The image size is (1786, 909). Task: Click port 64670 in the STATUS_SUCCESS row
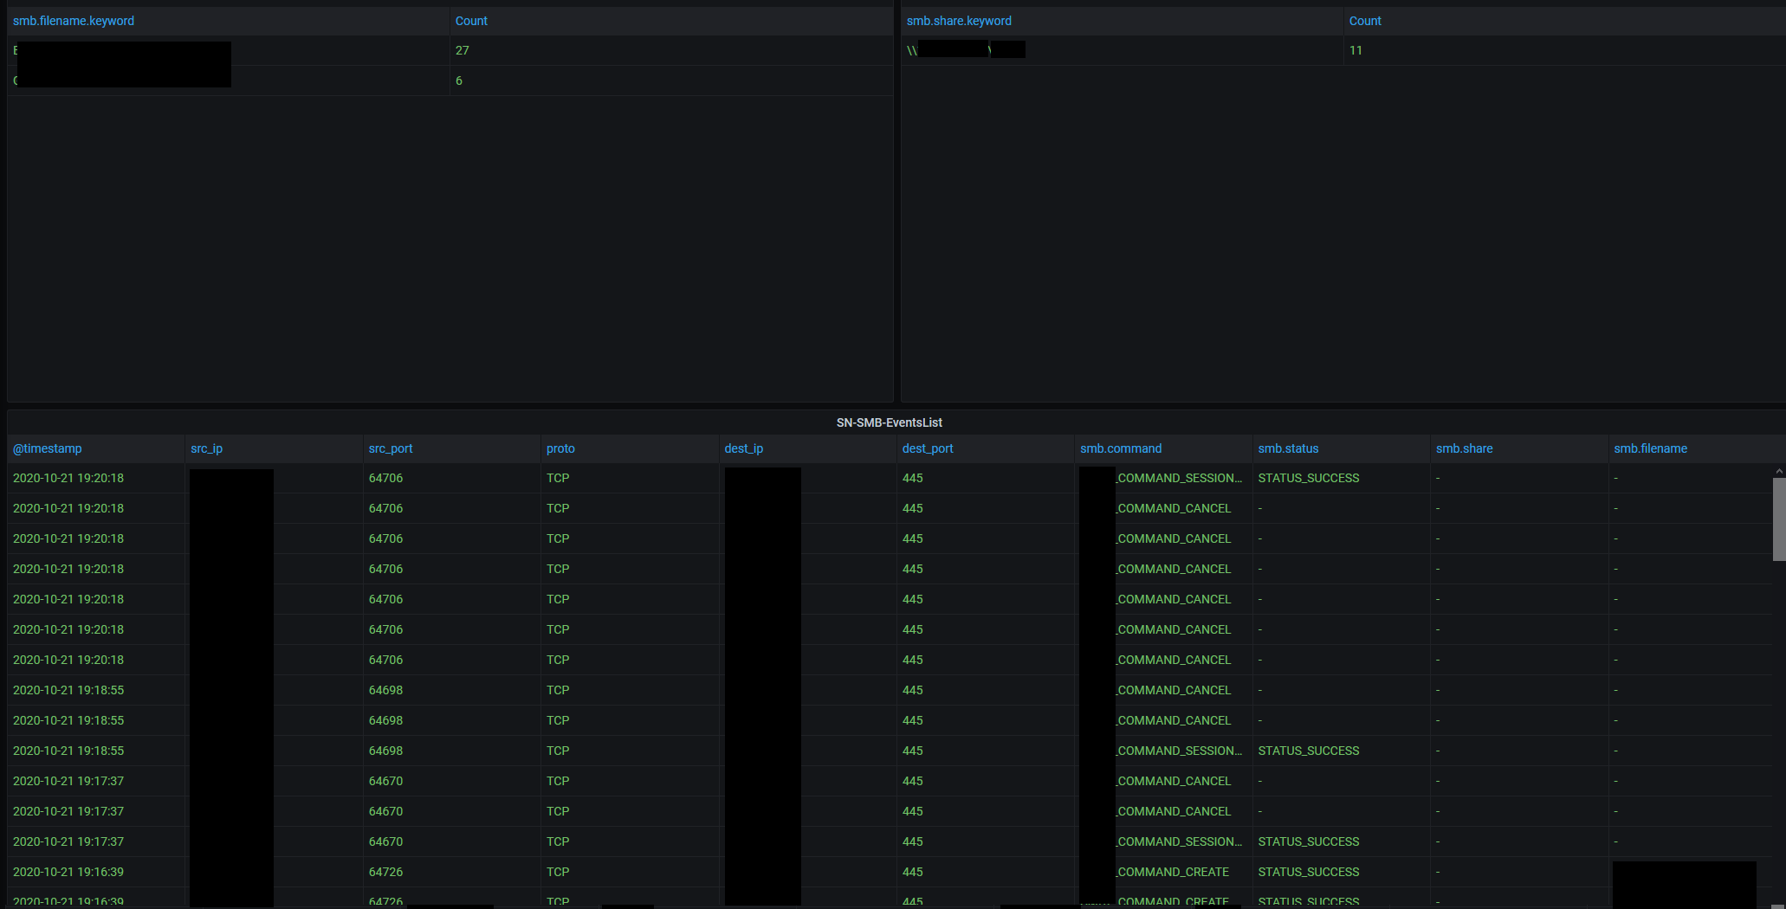point(386,841)
